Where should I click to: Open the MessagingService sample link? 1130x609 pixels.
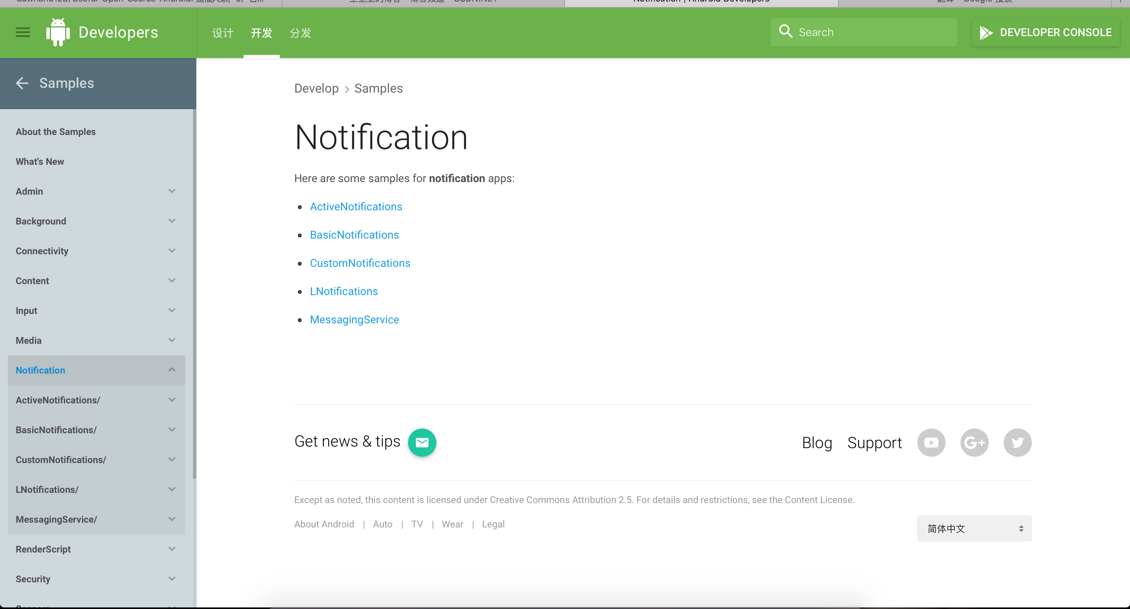point(354,319)
